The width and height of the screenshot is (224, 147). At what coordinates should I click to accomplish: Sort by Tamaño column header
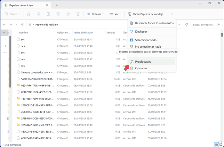tap(111, 33)
